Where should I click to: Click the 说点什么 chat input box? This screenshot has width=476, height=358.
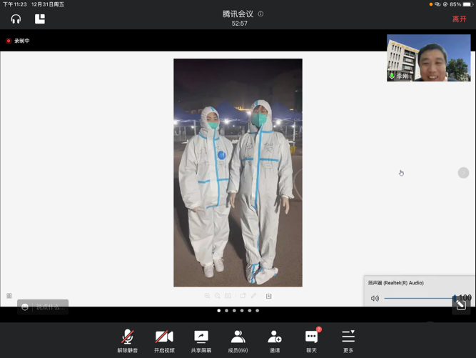coord(44,307)
